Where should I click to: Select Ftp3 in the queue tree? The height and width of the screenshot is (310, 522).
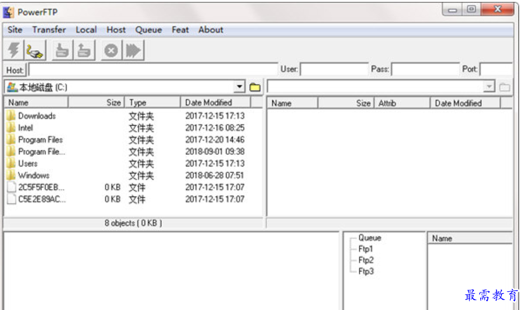pos(366,272)
